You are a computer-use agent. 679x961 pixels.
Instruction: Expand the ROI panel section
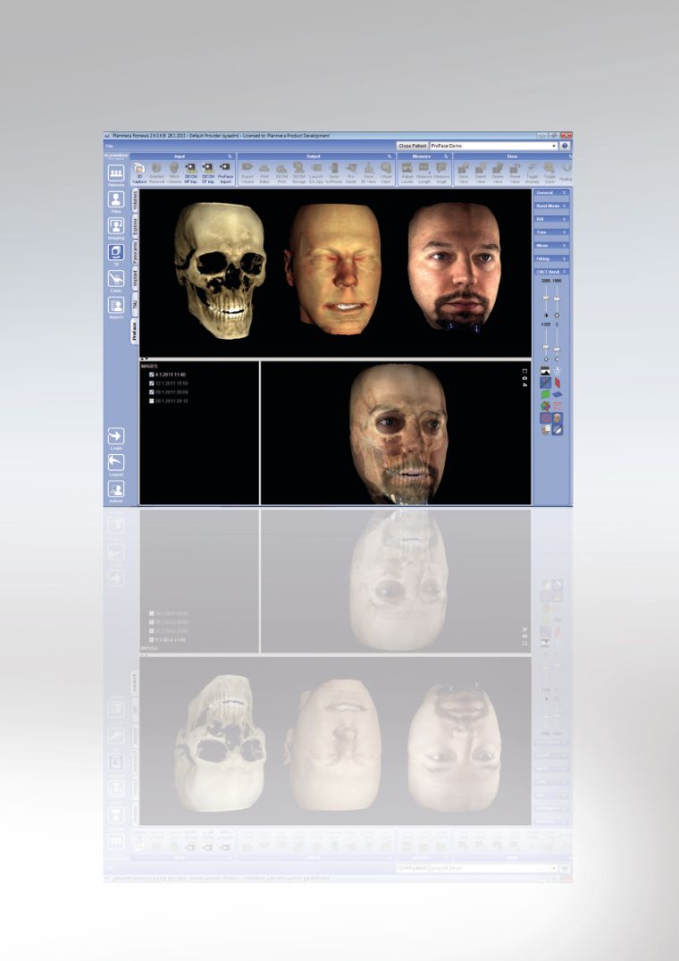click(x=551, y=219)
